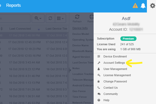
Task: Click the Last Device Time column header
Action: pyautogui.click(x=56, y=29)
